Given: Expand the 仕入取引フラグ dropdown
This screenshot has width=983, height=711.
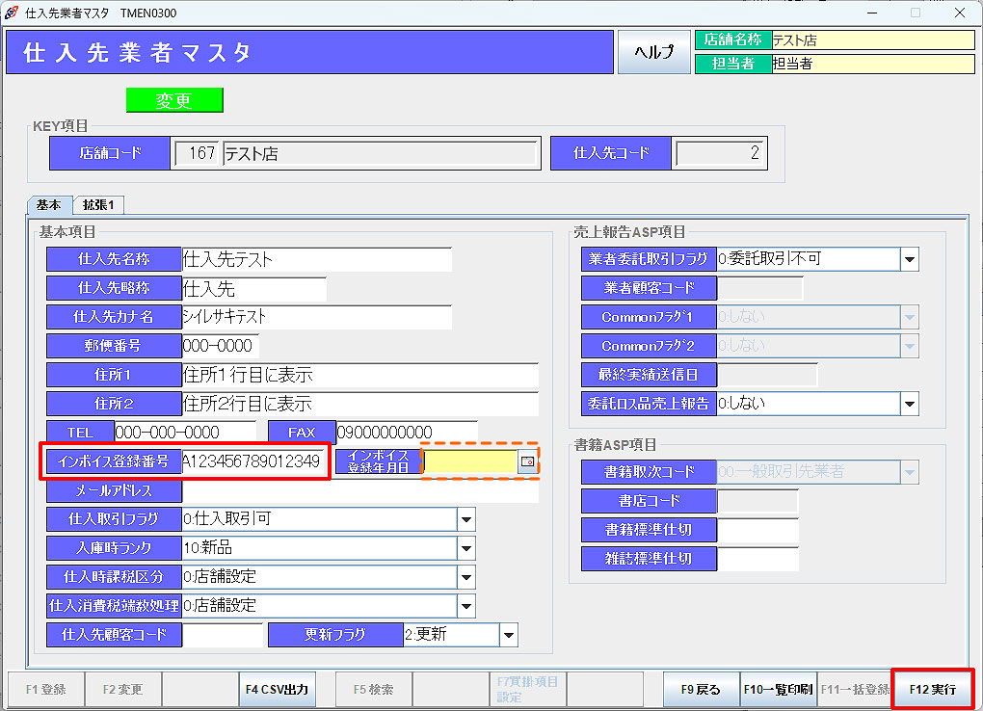Looking at the screenshot, I should 466,519.
